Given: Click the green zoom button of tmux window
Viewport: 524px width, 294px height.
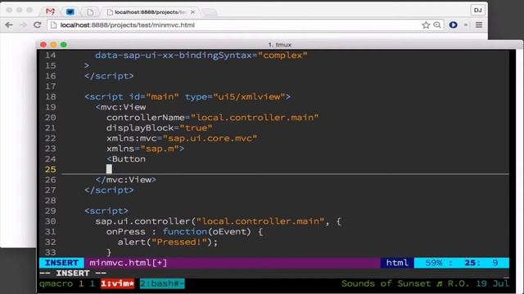Looking at the screenshot, I should (x=64, y=44).
